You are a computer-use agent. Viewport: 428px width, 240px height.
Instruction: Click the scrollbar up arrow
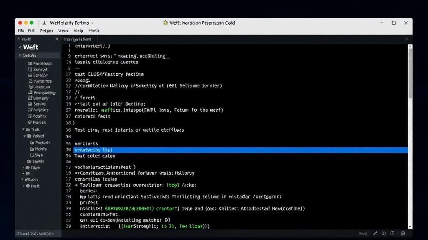410,47
